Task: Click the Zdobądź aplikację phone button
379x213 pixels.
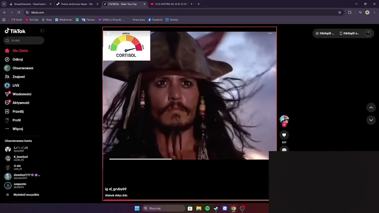Action: (x=349, y=33)
